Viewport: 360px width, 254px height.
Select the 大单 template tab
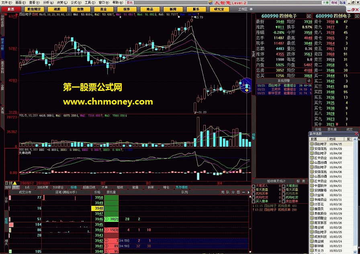pyautogui.click(x=104, y=187)
